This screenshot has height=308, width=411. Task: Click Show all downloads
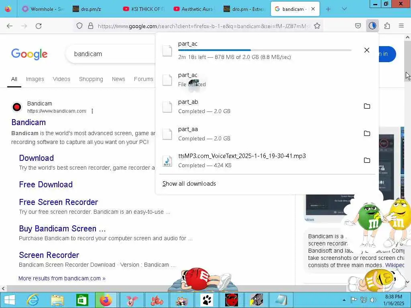[189, 184]
